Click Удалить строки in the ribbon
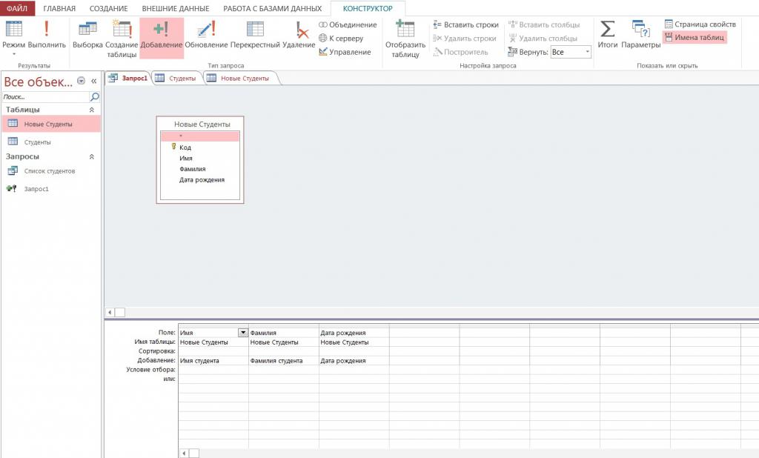This screenshot has height=458, width=759. tap(464, 39)
